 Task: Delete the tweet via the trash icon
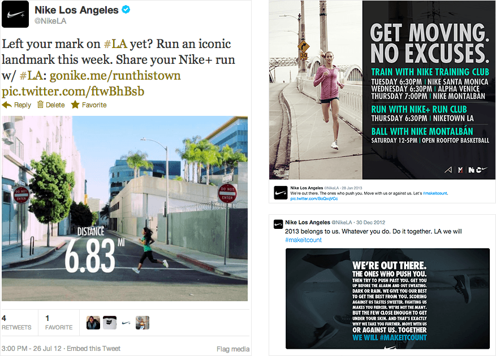pos(40,105)
